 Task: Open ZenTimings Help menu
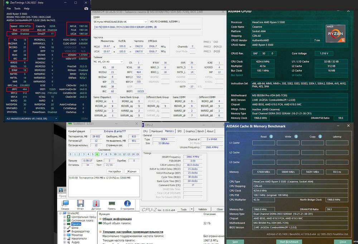tap(27, 9)
